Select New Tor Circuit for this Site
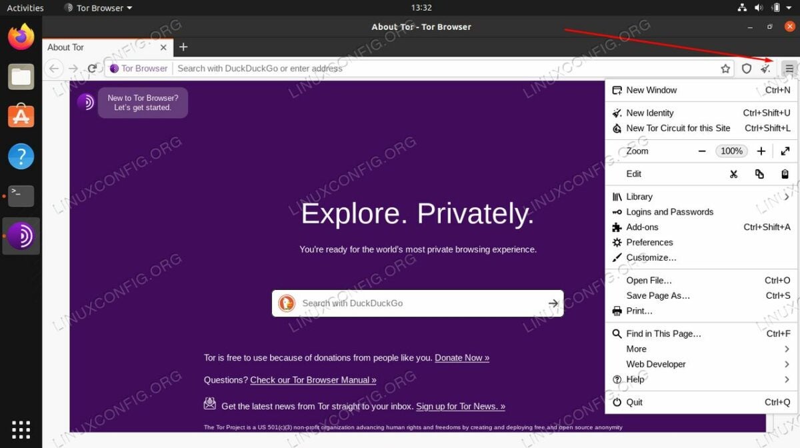The height and width of the screenshot is (448, 800). [x=701, y=128]
